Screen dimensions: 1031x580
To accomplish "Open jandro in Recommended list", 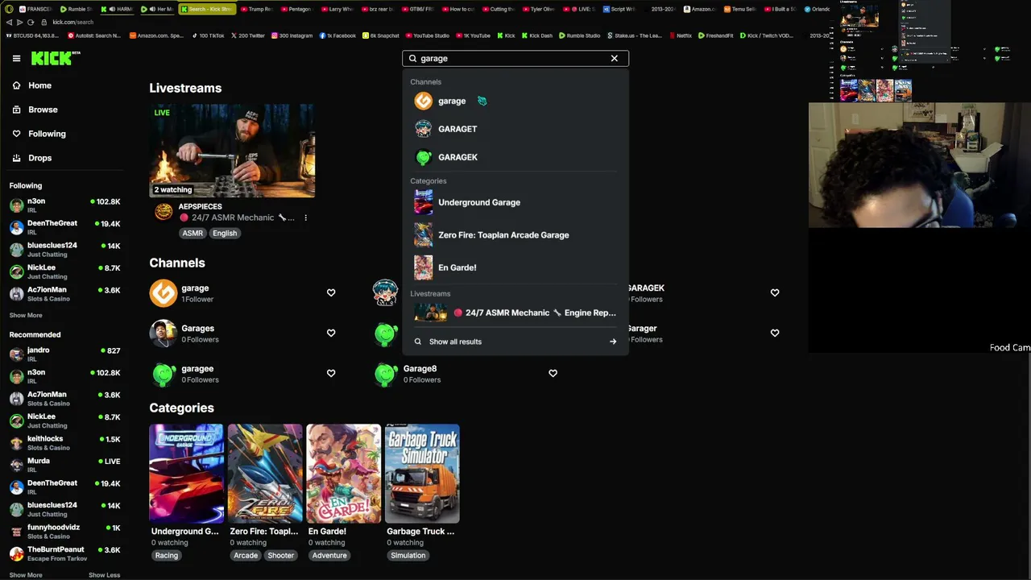I will [x=64, y=354].
